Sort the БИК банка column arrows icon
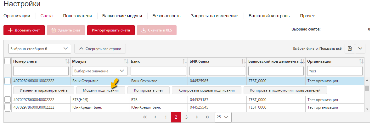372x124 pixels. pos(244,61)
